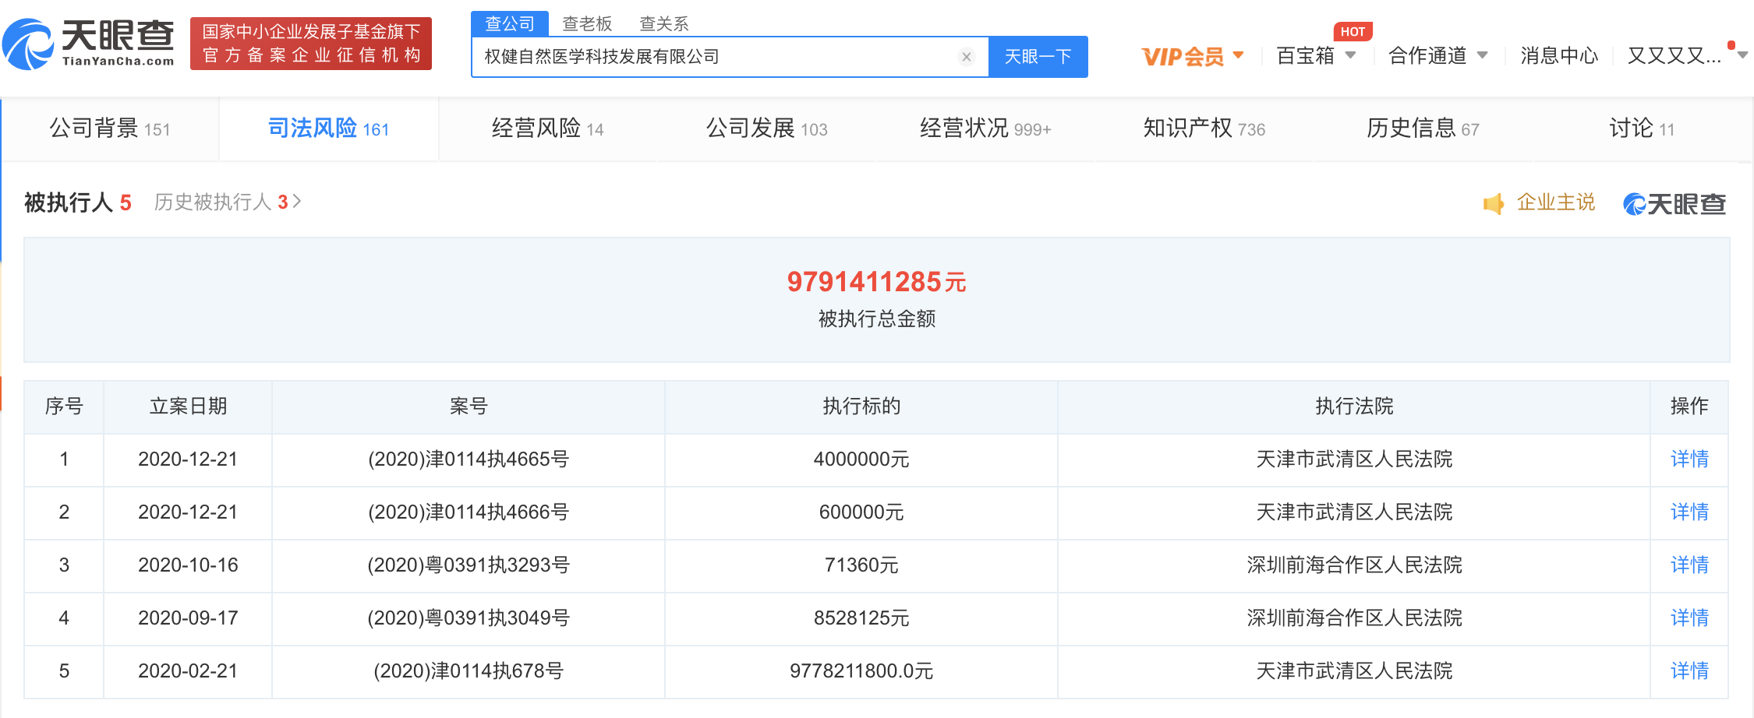Click the amount 71360元
This screenshot has width=1754, height=718.
click(x=861, y=565)
